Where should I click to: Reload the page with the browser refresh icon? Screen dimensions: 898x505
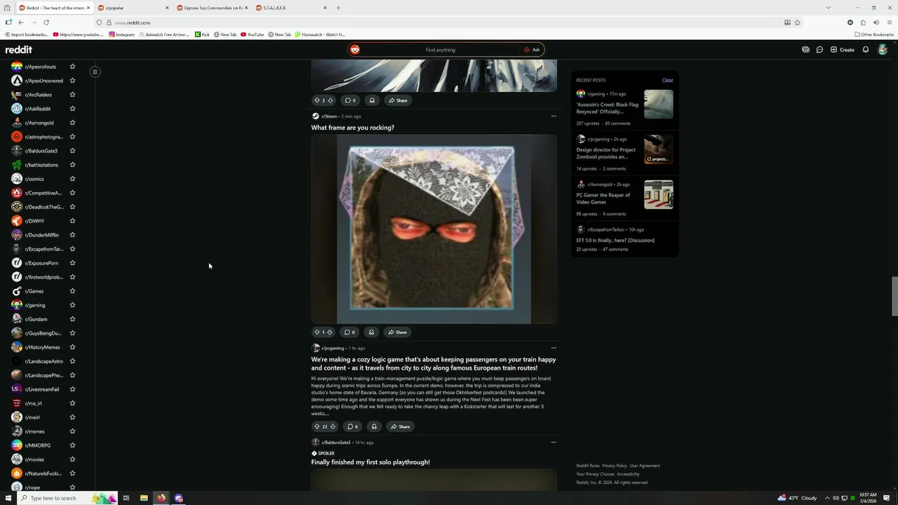[x=46, y=22]
